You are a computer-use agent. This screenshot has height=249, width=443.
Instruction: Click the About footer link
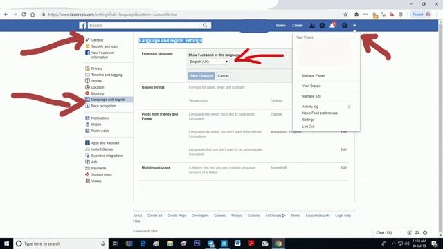(138, 216)
